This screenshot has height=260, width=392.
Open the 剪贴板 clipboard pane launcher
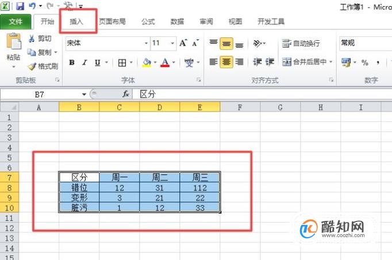coord(57,80)
